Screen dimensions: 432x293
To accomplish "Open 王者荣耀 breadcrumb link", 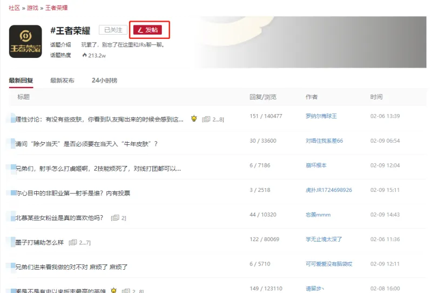I will pos(57,8).
